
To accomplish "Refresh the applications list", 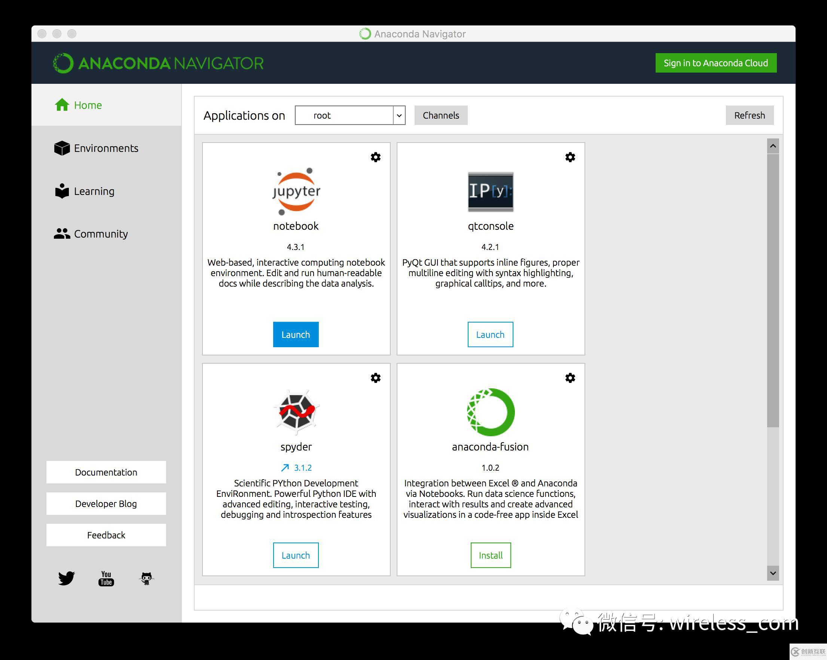I will (750, 115).
